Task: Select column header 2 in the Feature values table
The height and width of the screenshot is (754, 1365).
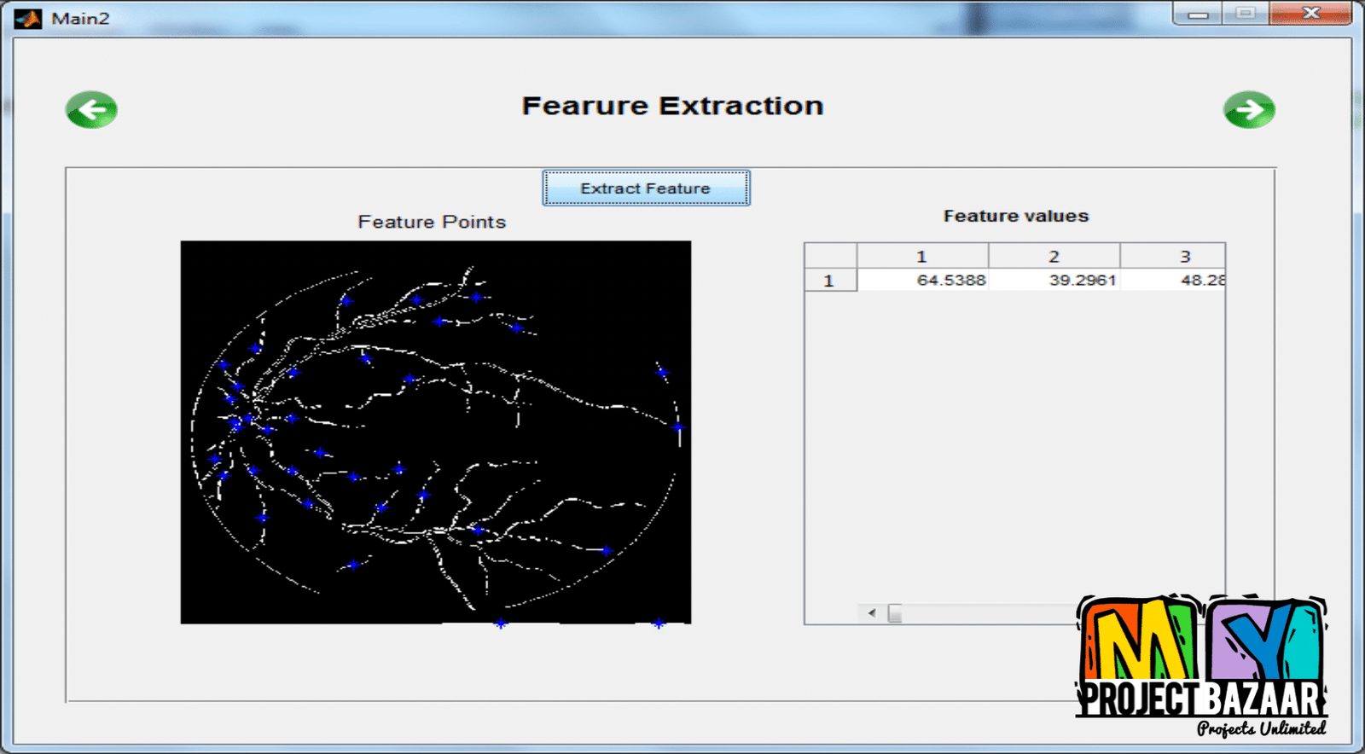Action: click(1054, 256)
